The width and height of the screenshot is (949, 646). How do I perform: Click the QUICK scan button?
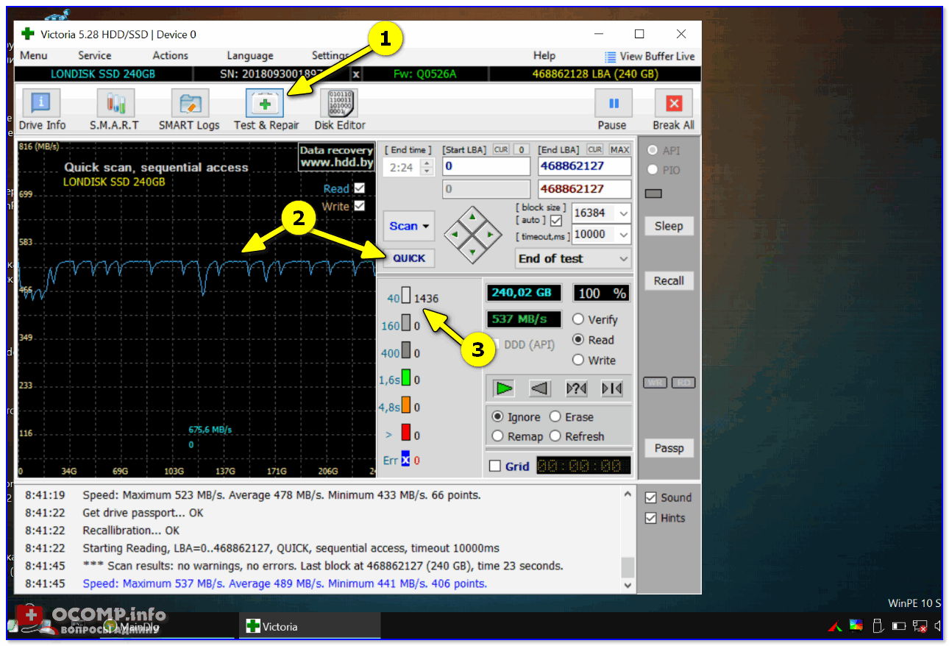coord(408,258)
